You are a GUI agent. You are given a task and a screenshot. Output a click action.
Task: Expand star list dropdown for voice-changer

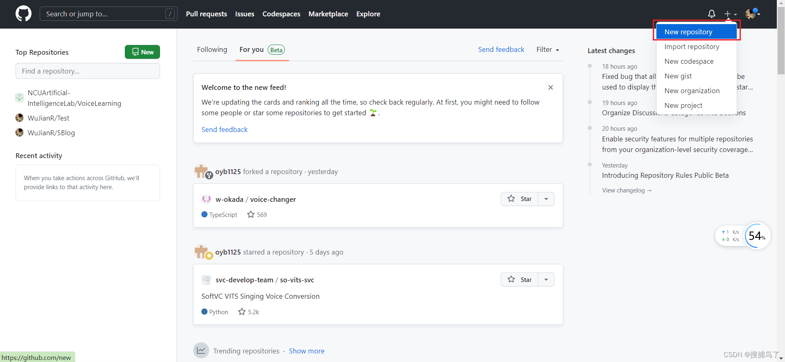click(546, 199)
